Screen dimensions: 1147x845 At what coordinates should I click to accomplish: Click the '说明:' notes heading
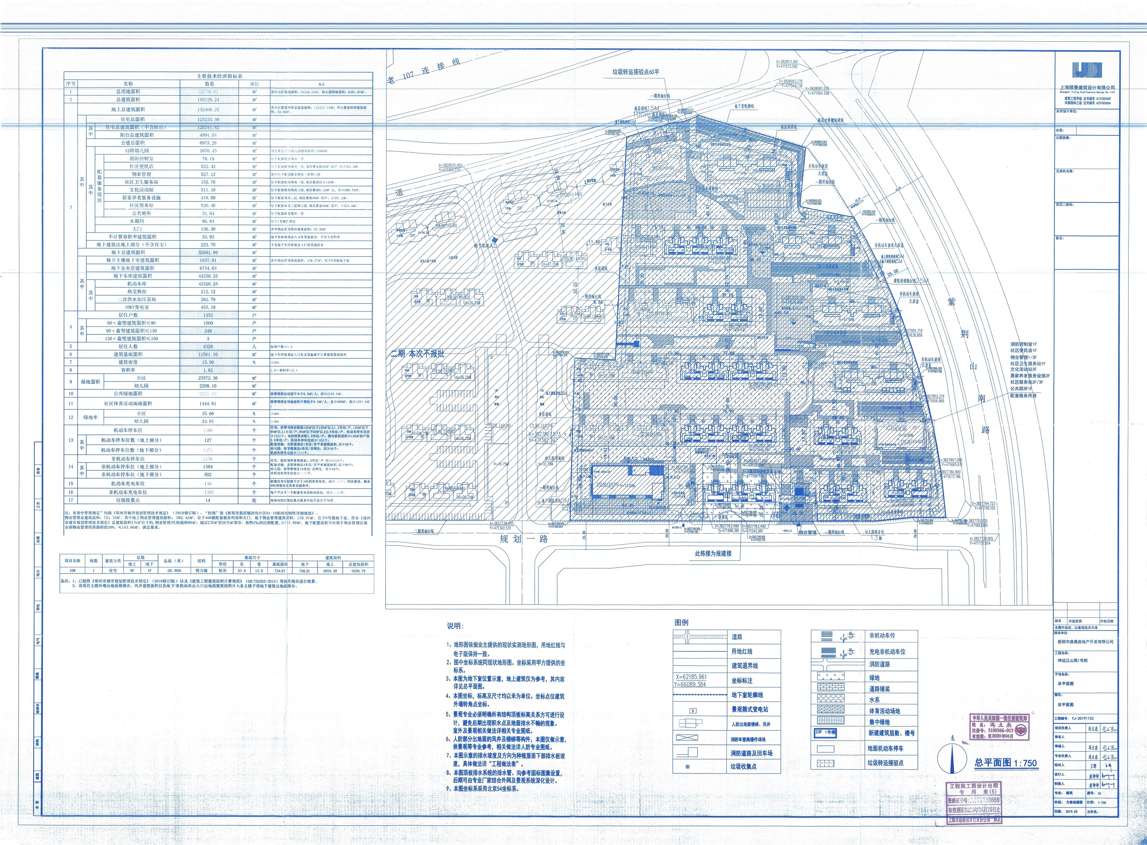(x=455, y=626)
